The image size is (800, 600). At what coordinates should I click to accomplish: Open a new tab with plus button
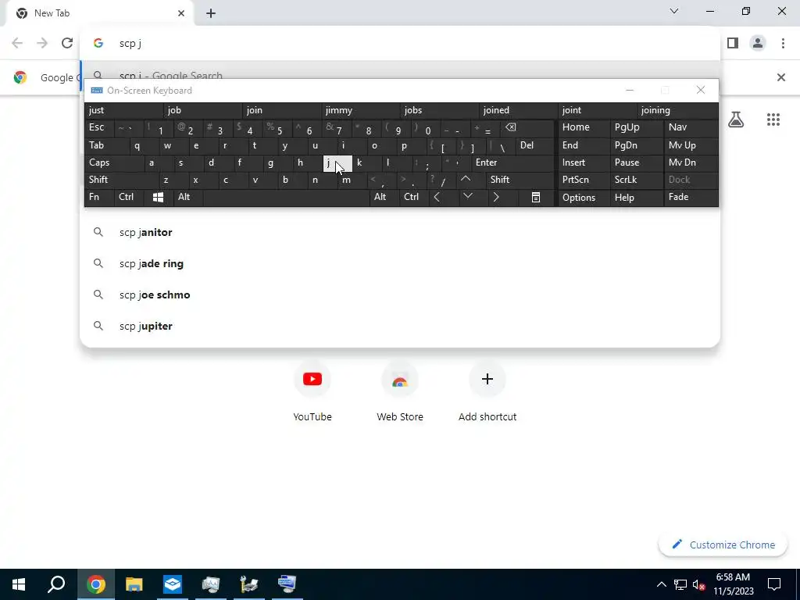coord(211,13)
